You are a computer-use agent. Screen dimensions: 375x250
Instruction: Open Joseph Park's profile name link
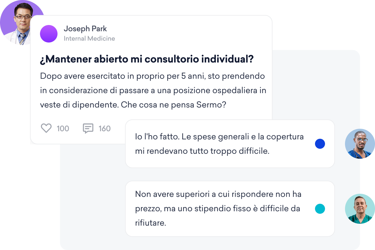85,29
